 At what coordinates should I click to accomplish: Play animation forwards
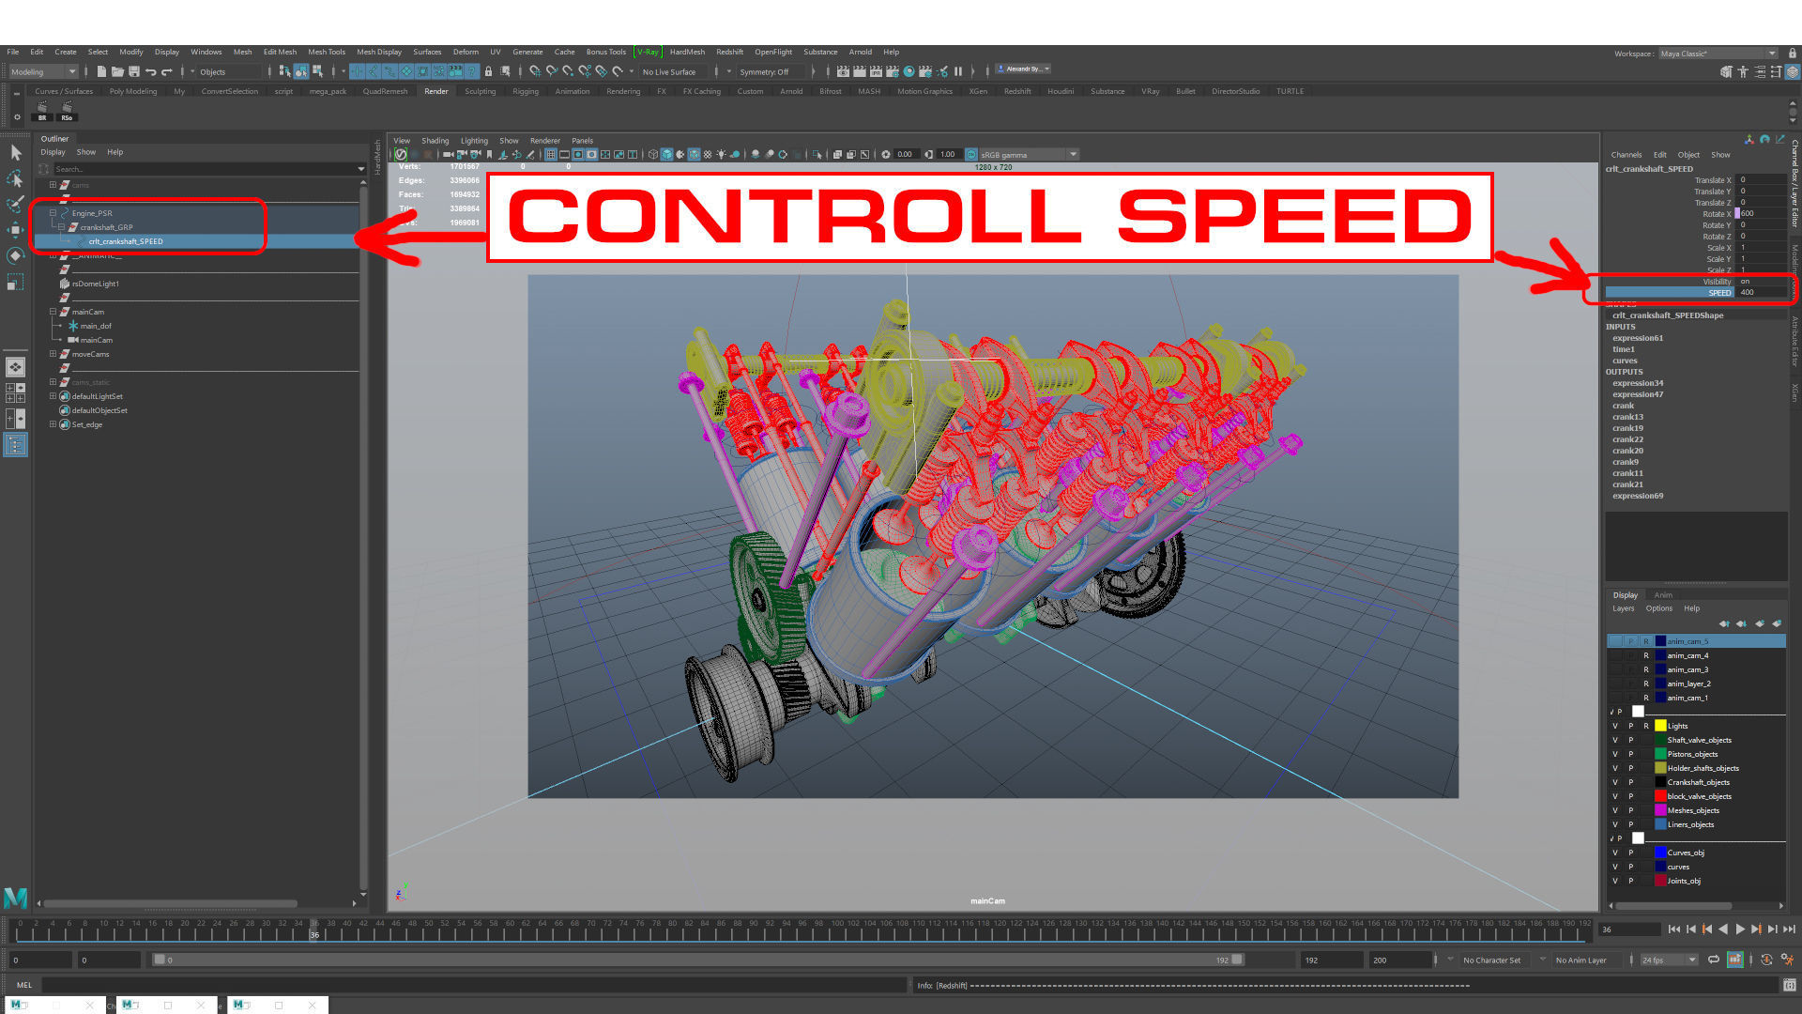tap(1740, 929)
